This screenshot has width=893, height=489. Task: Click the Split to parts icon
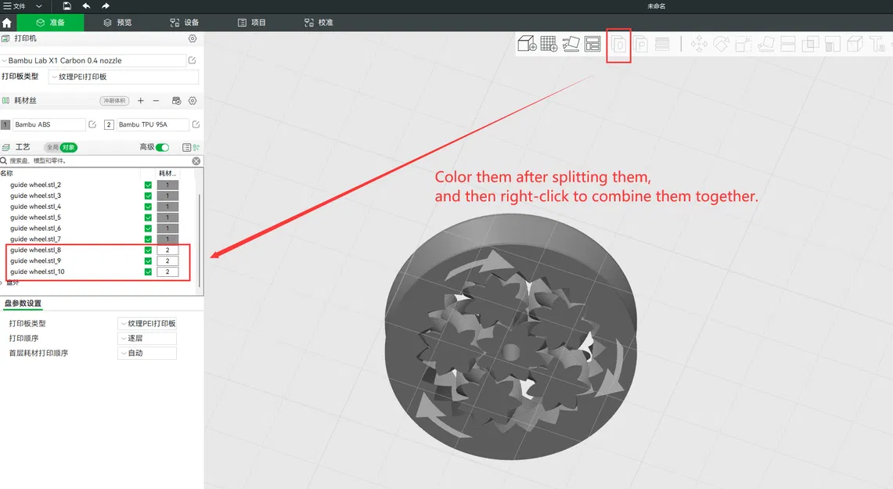640,44
